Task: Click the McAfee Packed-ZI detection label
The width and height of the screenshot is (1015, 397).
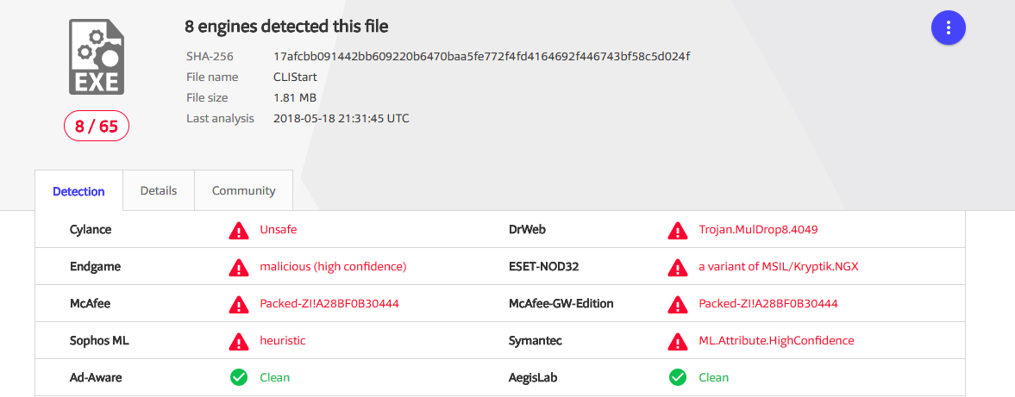Action: click(x=329, y=304)
